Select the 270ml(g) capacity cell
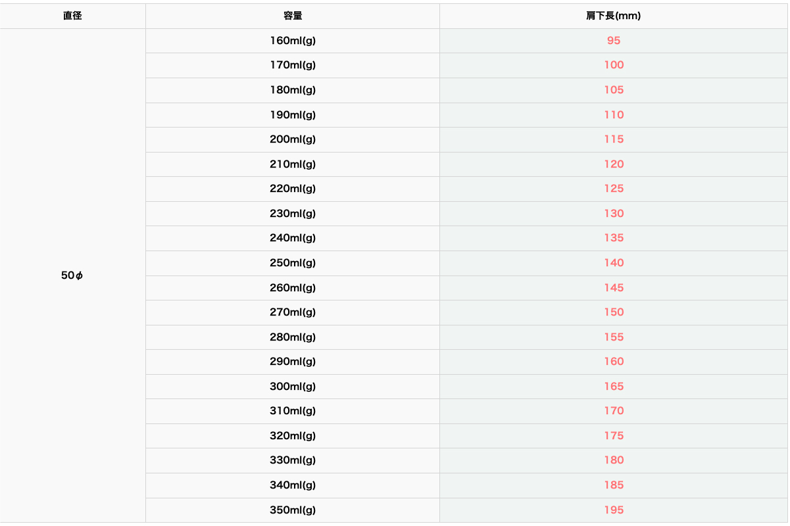790x526 pixels. click(293, 312)
